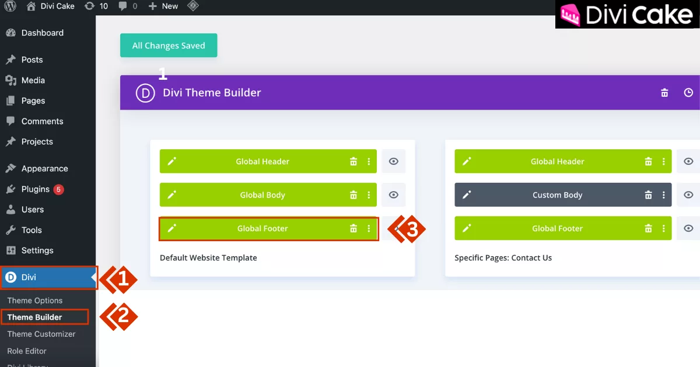Delete Global Header in Contact Us template
This screenshot has width=700, height=367.
[x=648, y=161]
